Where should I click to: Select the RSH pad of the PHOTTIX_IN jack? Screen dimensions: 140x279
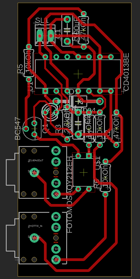[x=56, y=227]
